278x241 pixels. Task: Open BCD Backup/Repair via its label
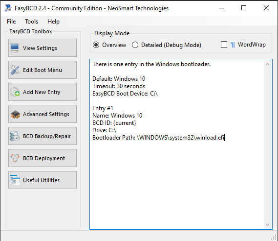pyautogui.click(x=47, y=136)
